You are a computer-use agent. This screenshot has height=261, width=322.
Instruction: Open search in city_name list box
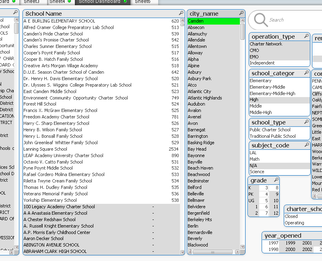pos(241,14)
